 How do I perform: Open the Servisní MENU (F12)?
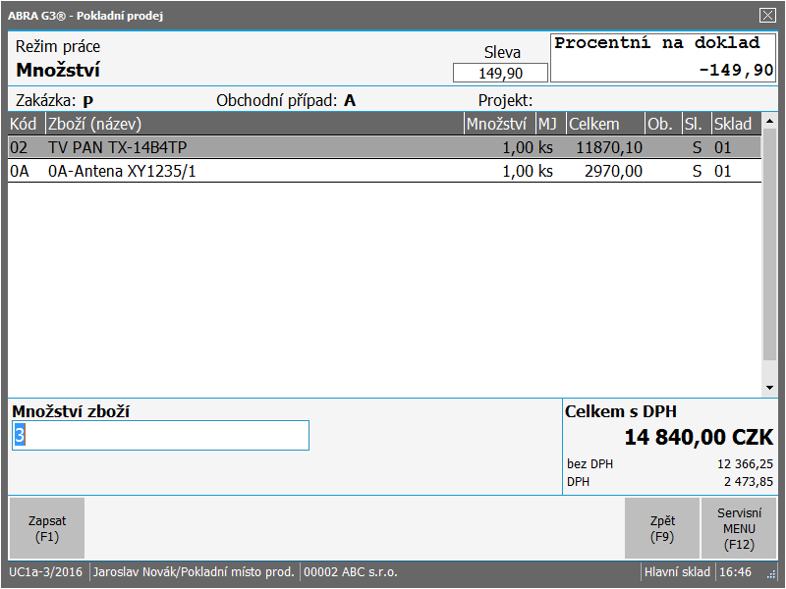[x=739, y=528]
